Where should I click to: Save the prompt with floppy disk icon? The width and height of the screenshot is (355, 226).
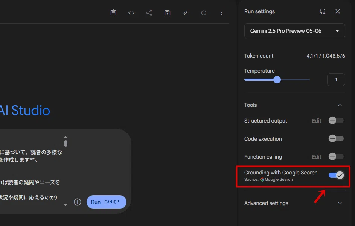click(167, 13)
